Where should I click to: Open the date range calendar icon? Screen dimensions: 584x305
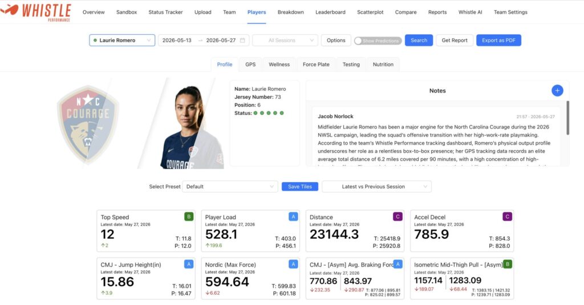242,41
